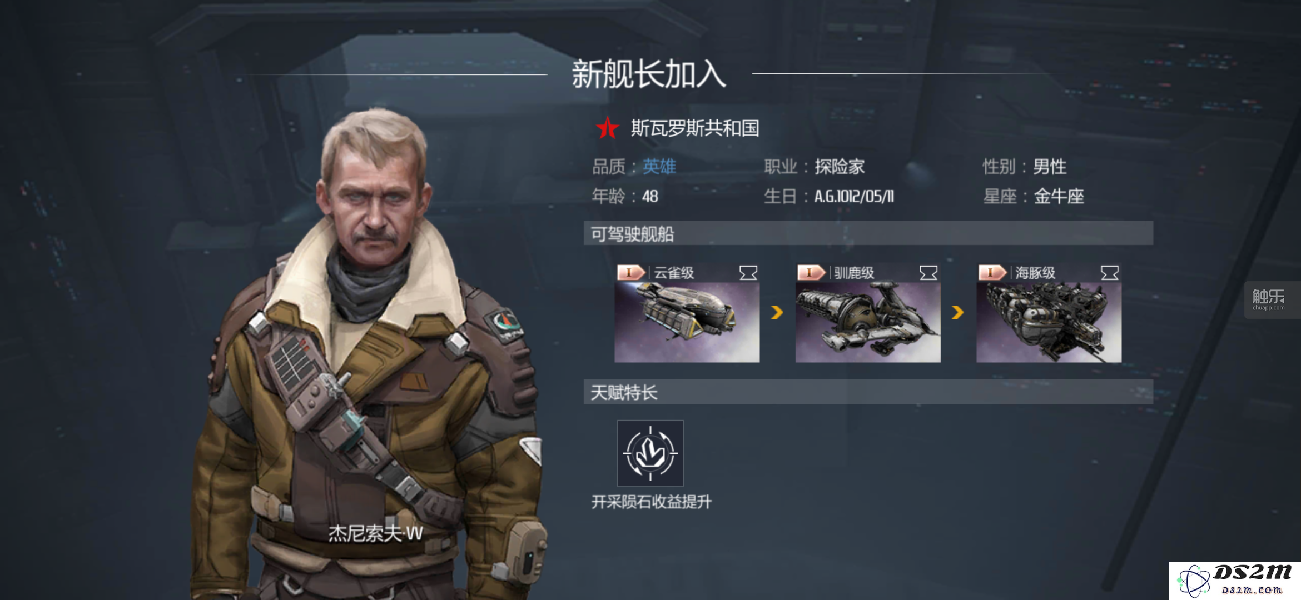Click the 开采陨石收益提升 talent description
Viewport: 1301px width, 600px height.
[651, 502]
